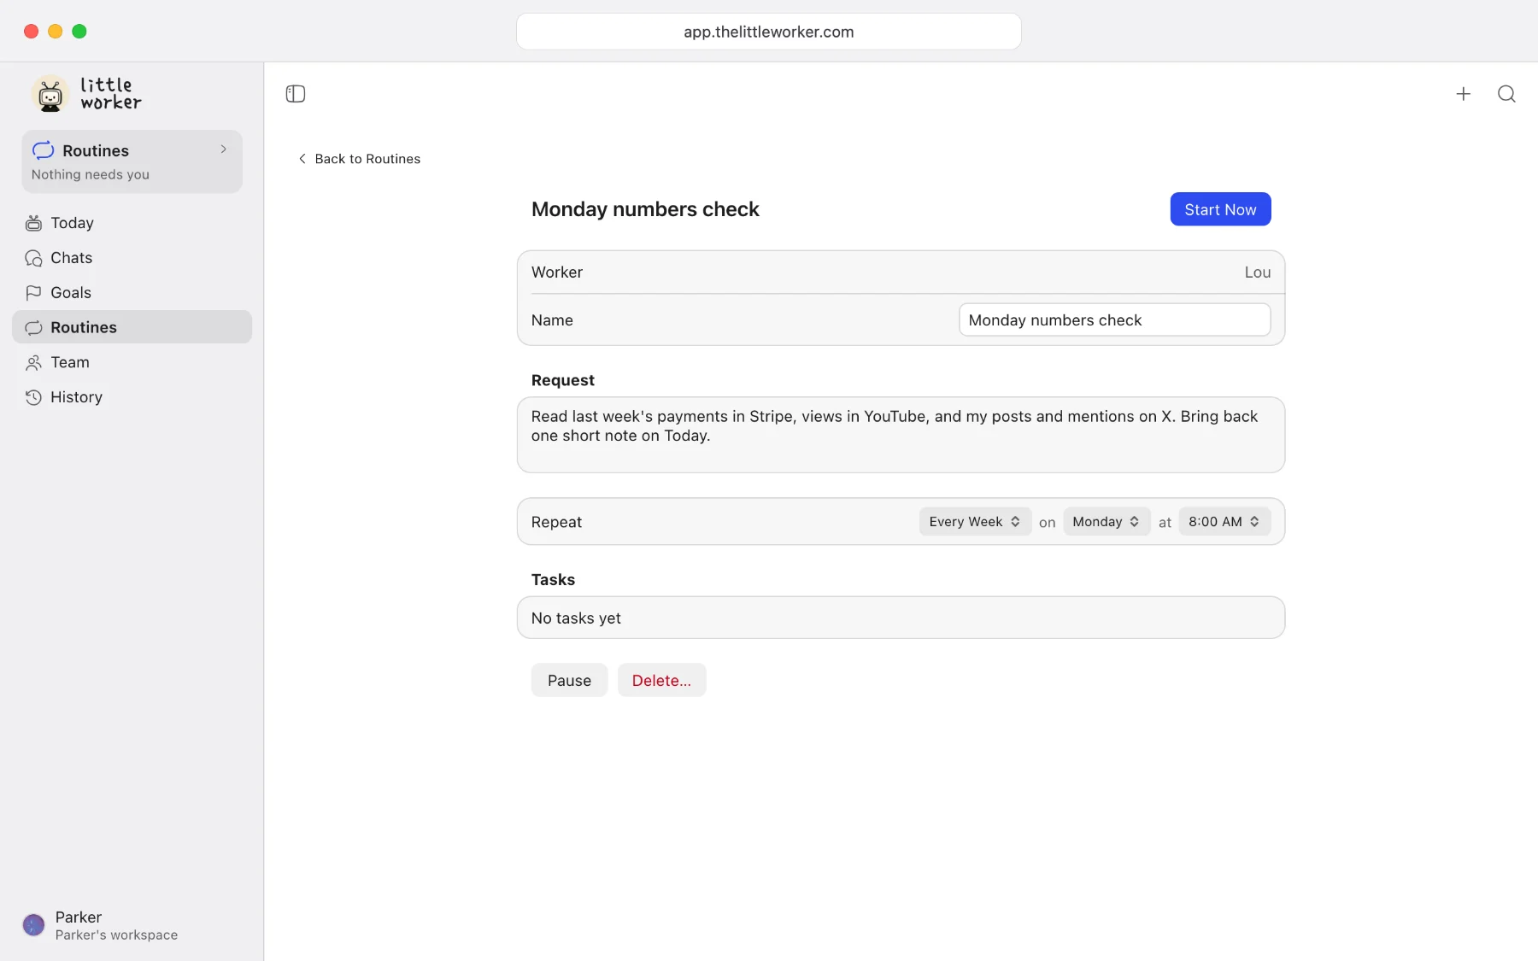Click the Worker value Lou
This screenshot has width=1538, height=961.
[1257, 272]
